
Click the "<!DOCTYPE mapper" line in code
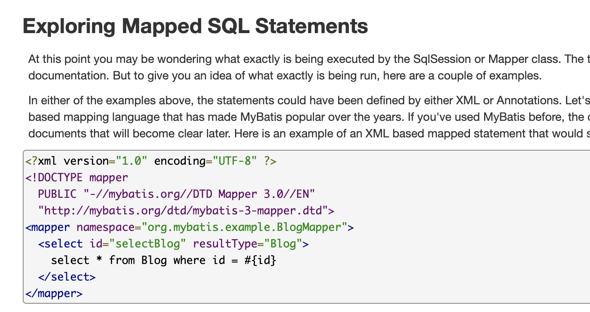tap(77, 178)
